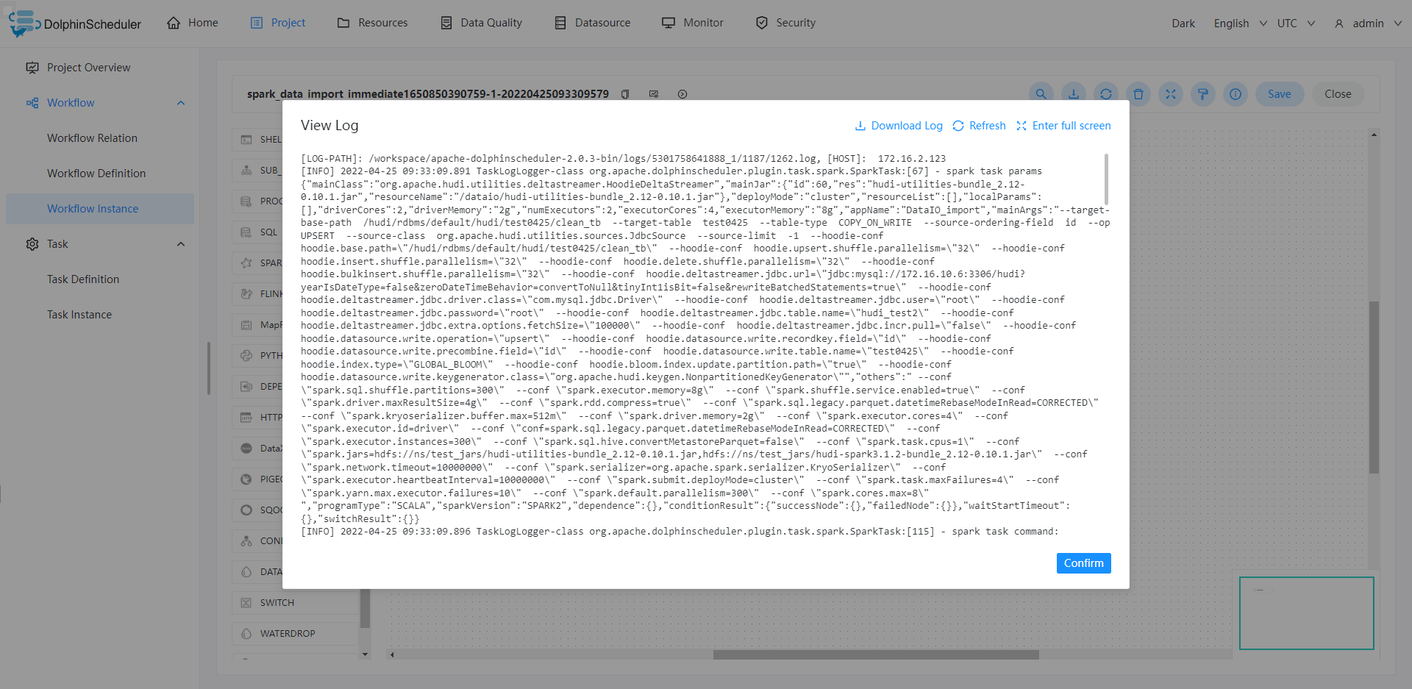This screenshot has width=1412, height=689.
Task: Open the Security menu
Action: [785, 23]
